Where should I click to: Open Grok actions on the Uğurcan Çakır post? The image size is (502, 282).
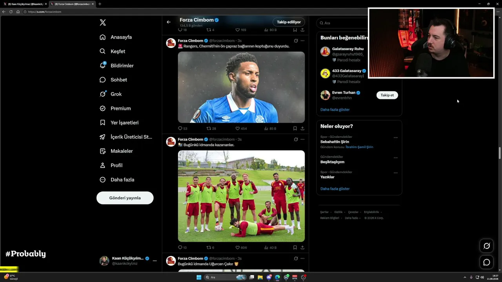296,258
